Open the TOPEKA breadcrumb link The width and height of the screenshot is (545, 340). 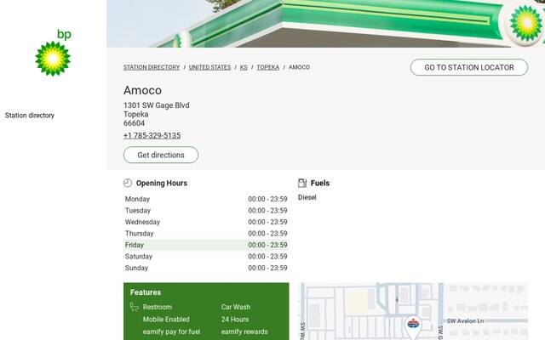268,67
